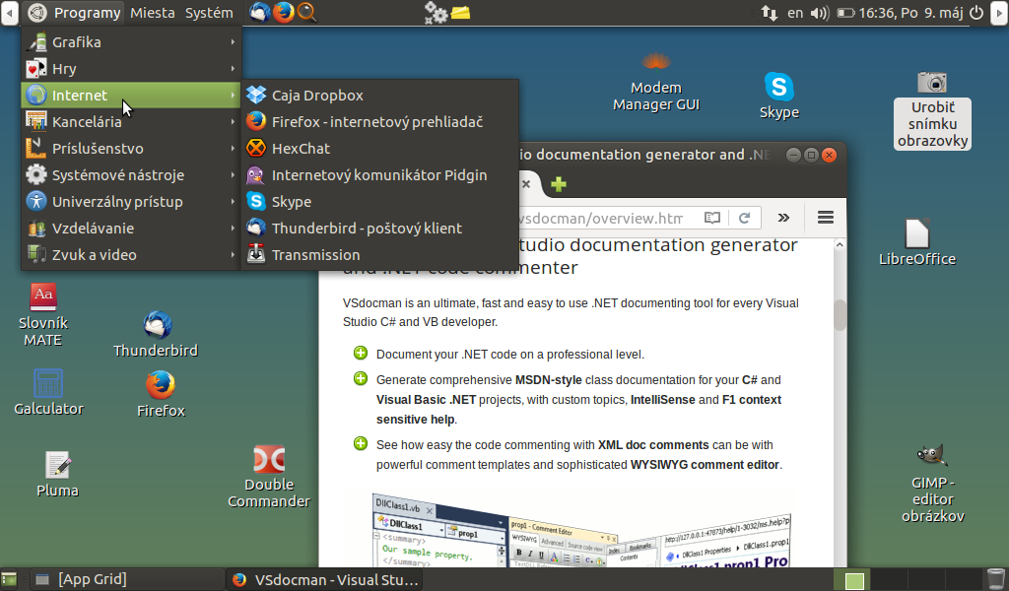This screenshot has height=591, width=1009.
Task: Select VSdocman taskbar window button
Action: point(325,579)
